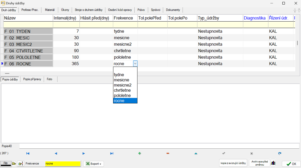Screen dimensions: 301x168
Task: Click the Řízení údr. column header
Action: [281, 18]
